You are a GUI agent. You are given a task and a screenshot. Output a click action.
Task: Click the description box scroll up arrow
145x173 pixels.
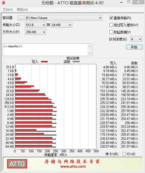click(89, 47)
